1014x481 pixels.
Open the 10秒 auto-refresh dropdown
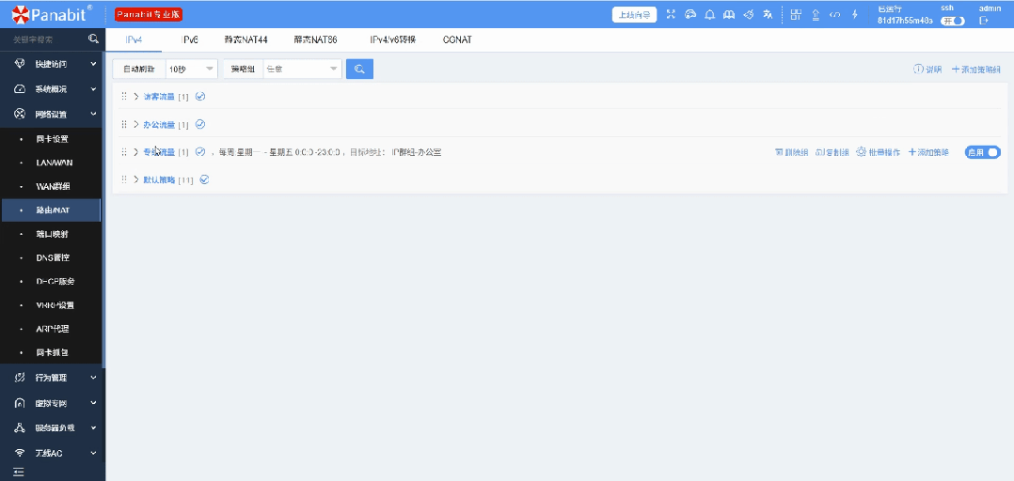pos(192,69)
